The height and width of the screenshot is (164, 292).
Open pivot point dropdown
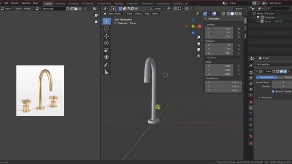(x=169, y=9)
